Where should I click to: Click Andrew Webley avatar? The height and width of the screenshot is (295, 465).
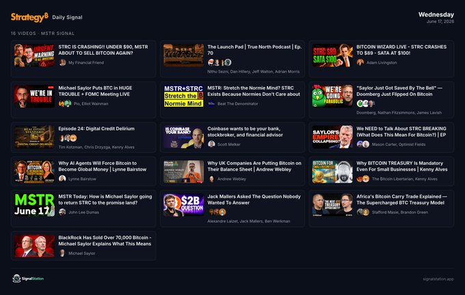point(211,179)
